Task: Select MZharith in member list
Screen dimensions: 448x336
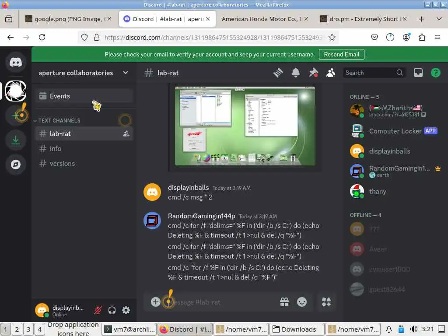Action: point(395,111)
